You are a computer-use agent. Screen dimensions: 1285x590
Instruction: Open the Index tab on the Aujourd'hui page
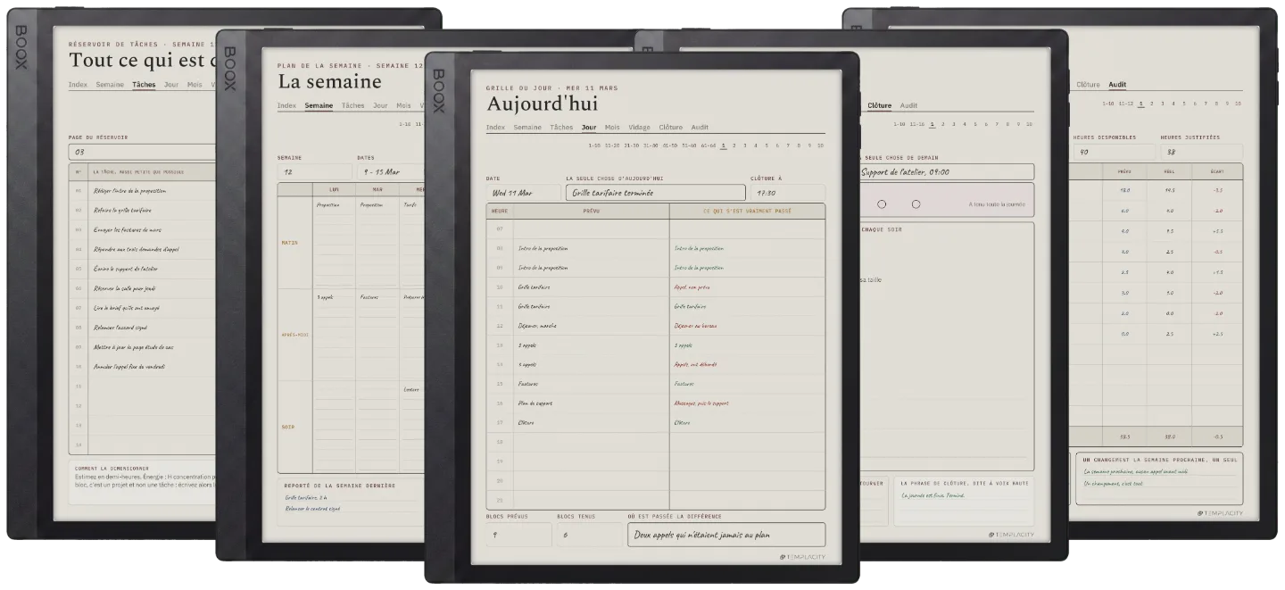click(495, 128)
